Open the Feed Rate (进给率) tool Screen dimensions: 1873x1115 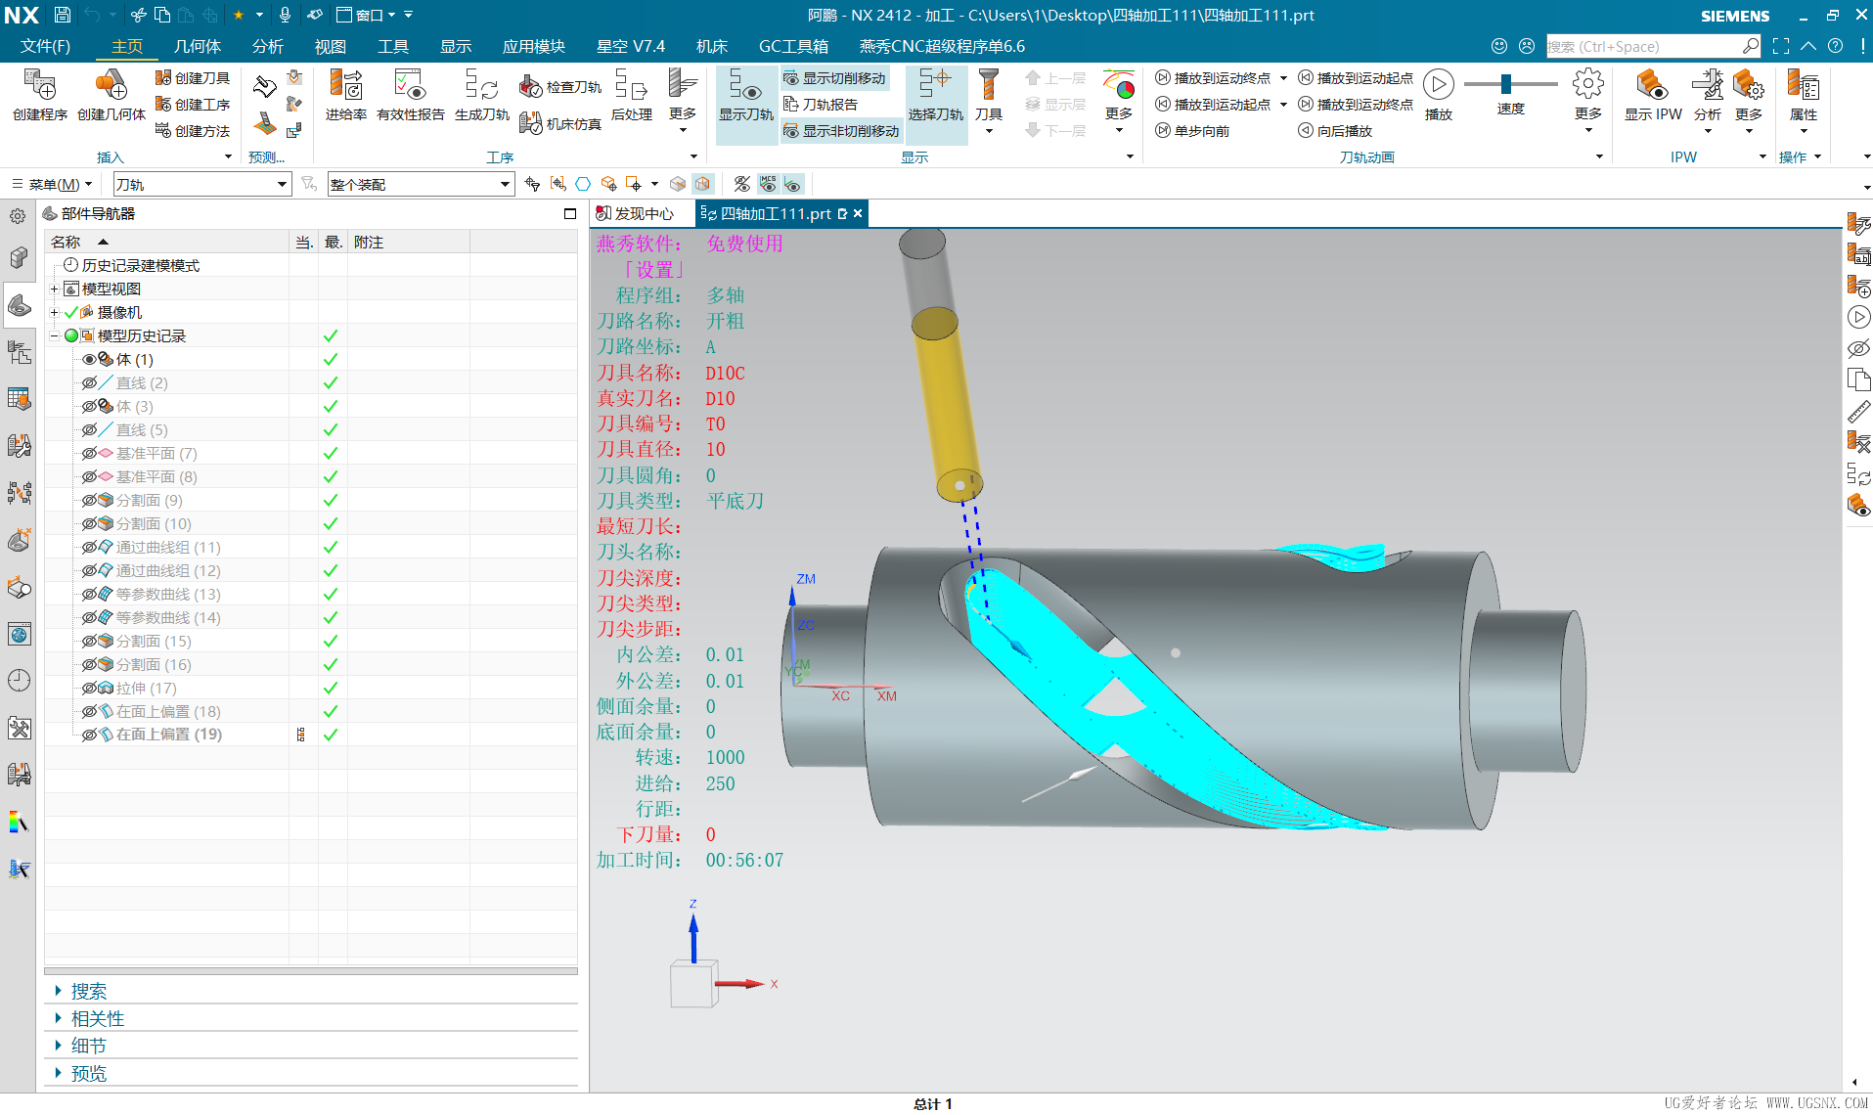(x=345, y=88)
